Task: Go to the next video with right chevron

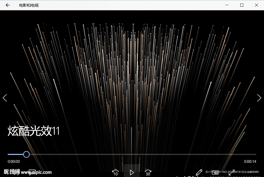Action: pyautogui.click(x=259, y=98)
